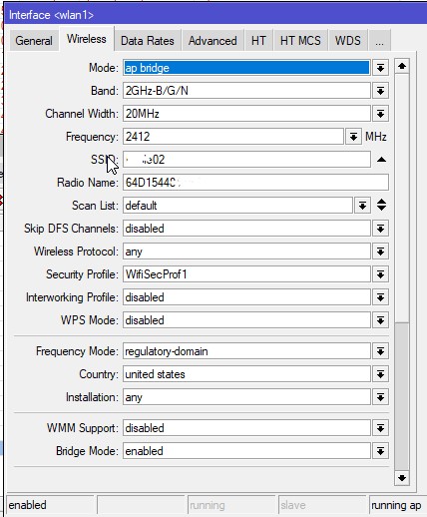
Task: Click the 'running ap' status bar entry
Action: pos(398,505)
